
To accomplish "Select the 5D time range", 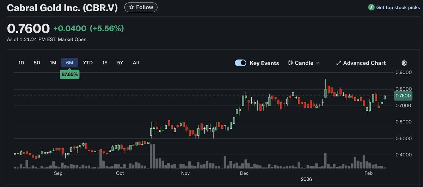I will [x=37, y=63].
